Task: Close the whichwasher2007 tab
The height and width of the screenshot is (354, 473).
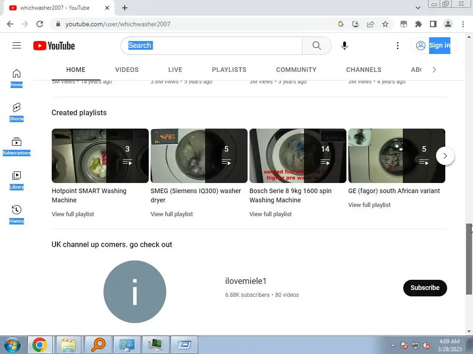Action: tap(107, 8)
